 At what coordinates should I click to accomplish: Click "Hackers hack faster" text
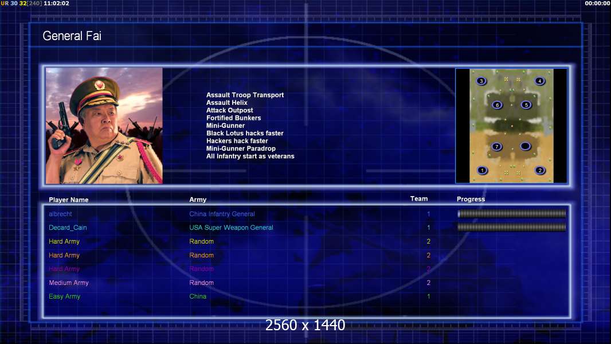coord(237,140)
